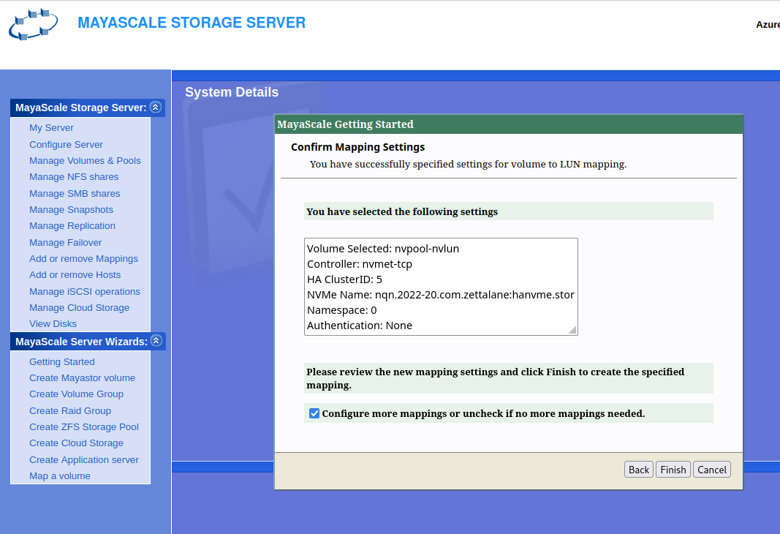
Task: Click the Finish button
Action: point(673,470)
